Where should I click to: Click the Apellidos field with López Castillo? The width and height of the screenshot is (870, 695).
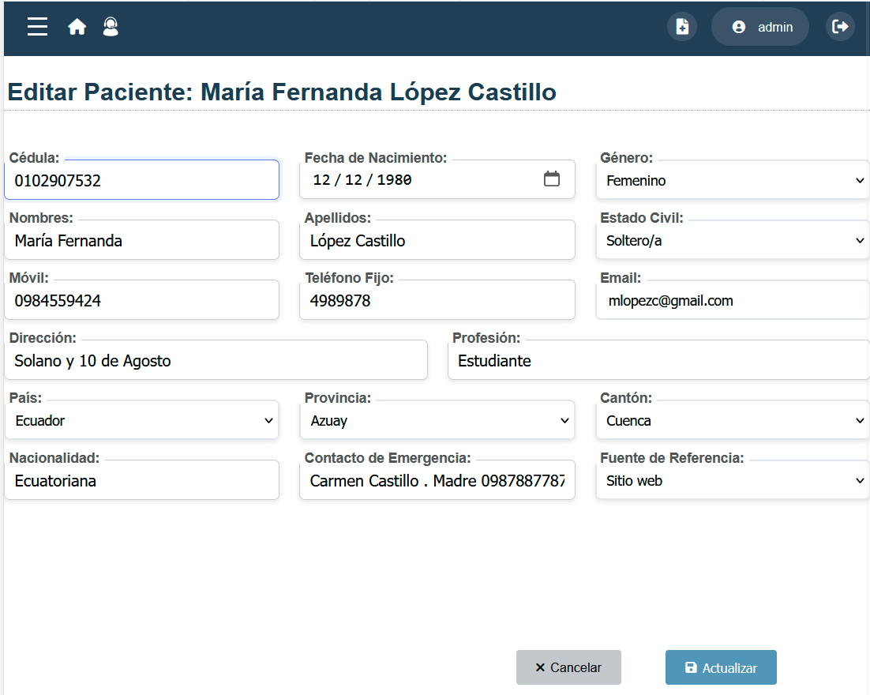[437, 240]
